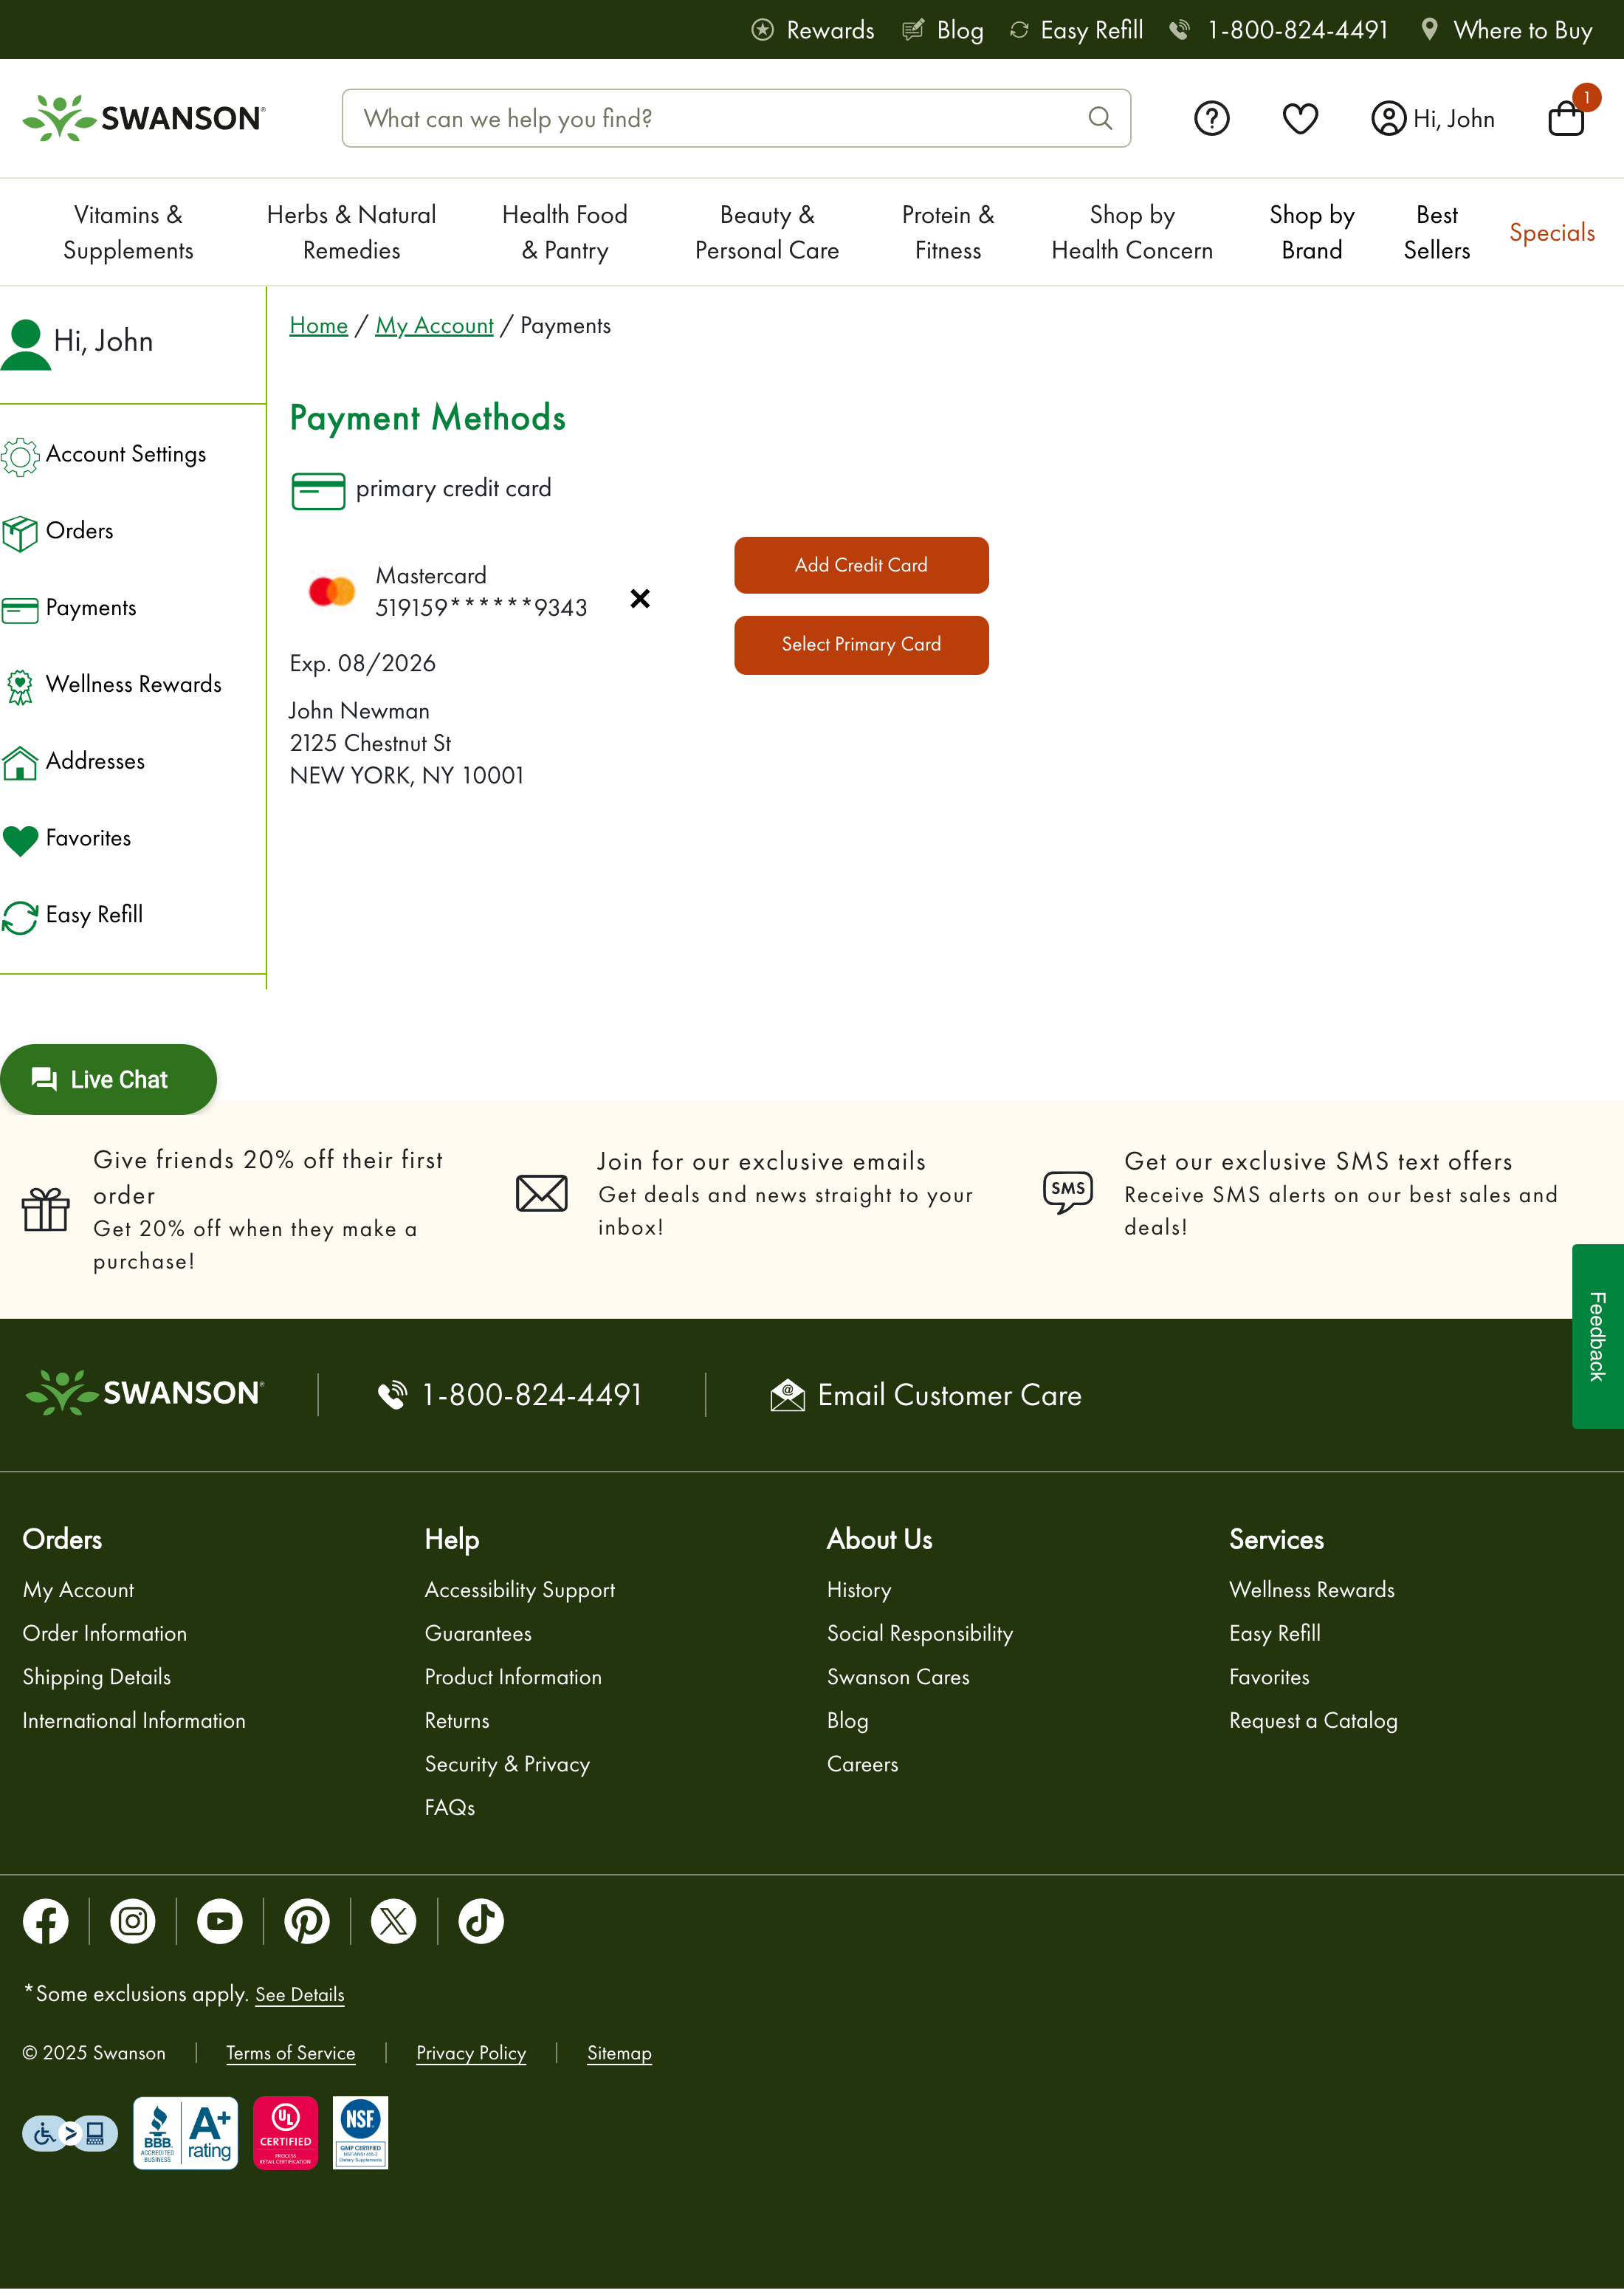Navigate to My Account via breadcrumb link
This screenshot has width=1624, height=2289.
[x=434, y=325]
